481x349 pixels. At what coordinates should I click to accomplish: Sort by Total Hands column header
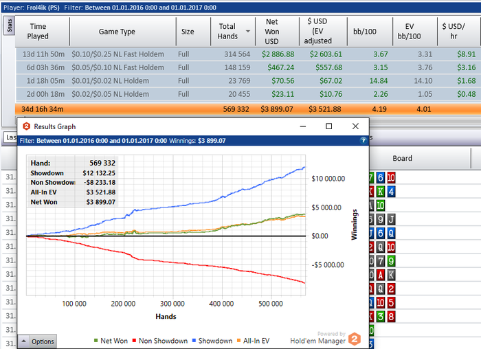pyautogui.click(x=227, y=32)
